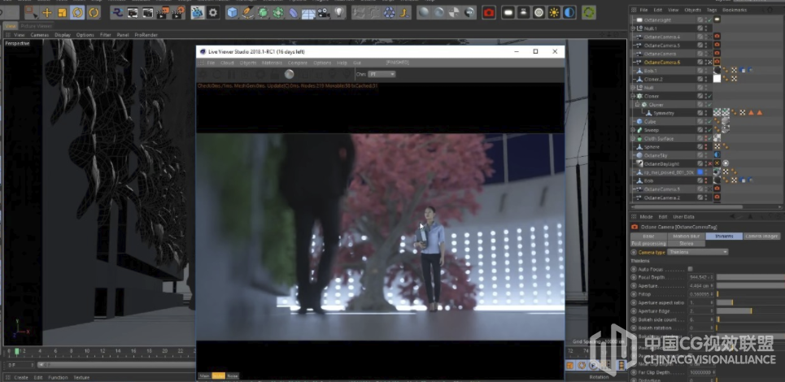Screen dimensions: 785x382
Task: Select OctaneCamera.6 camera tag icon
Action: 717,62
